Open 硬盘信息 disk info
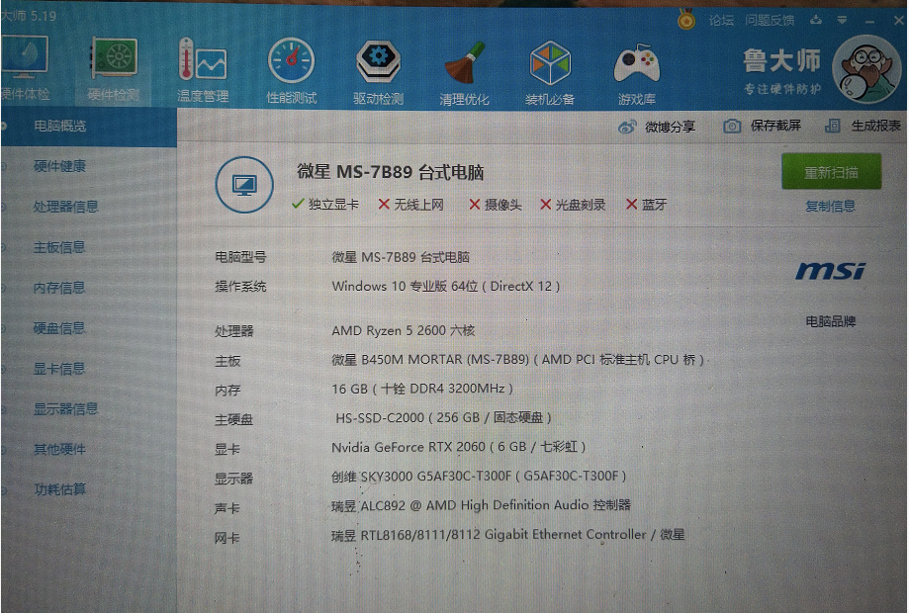 click(59, 328)
